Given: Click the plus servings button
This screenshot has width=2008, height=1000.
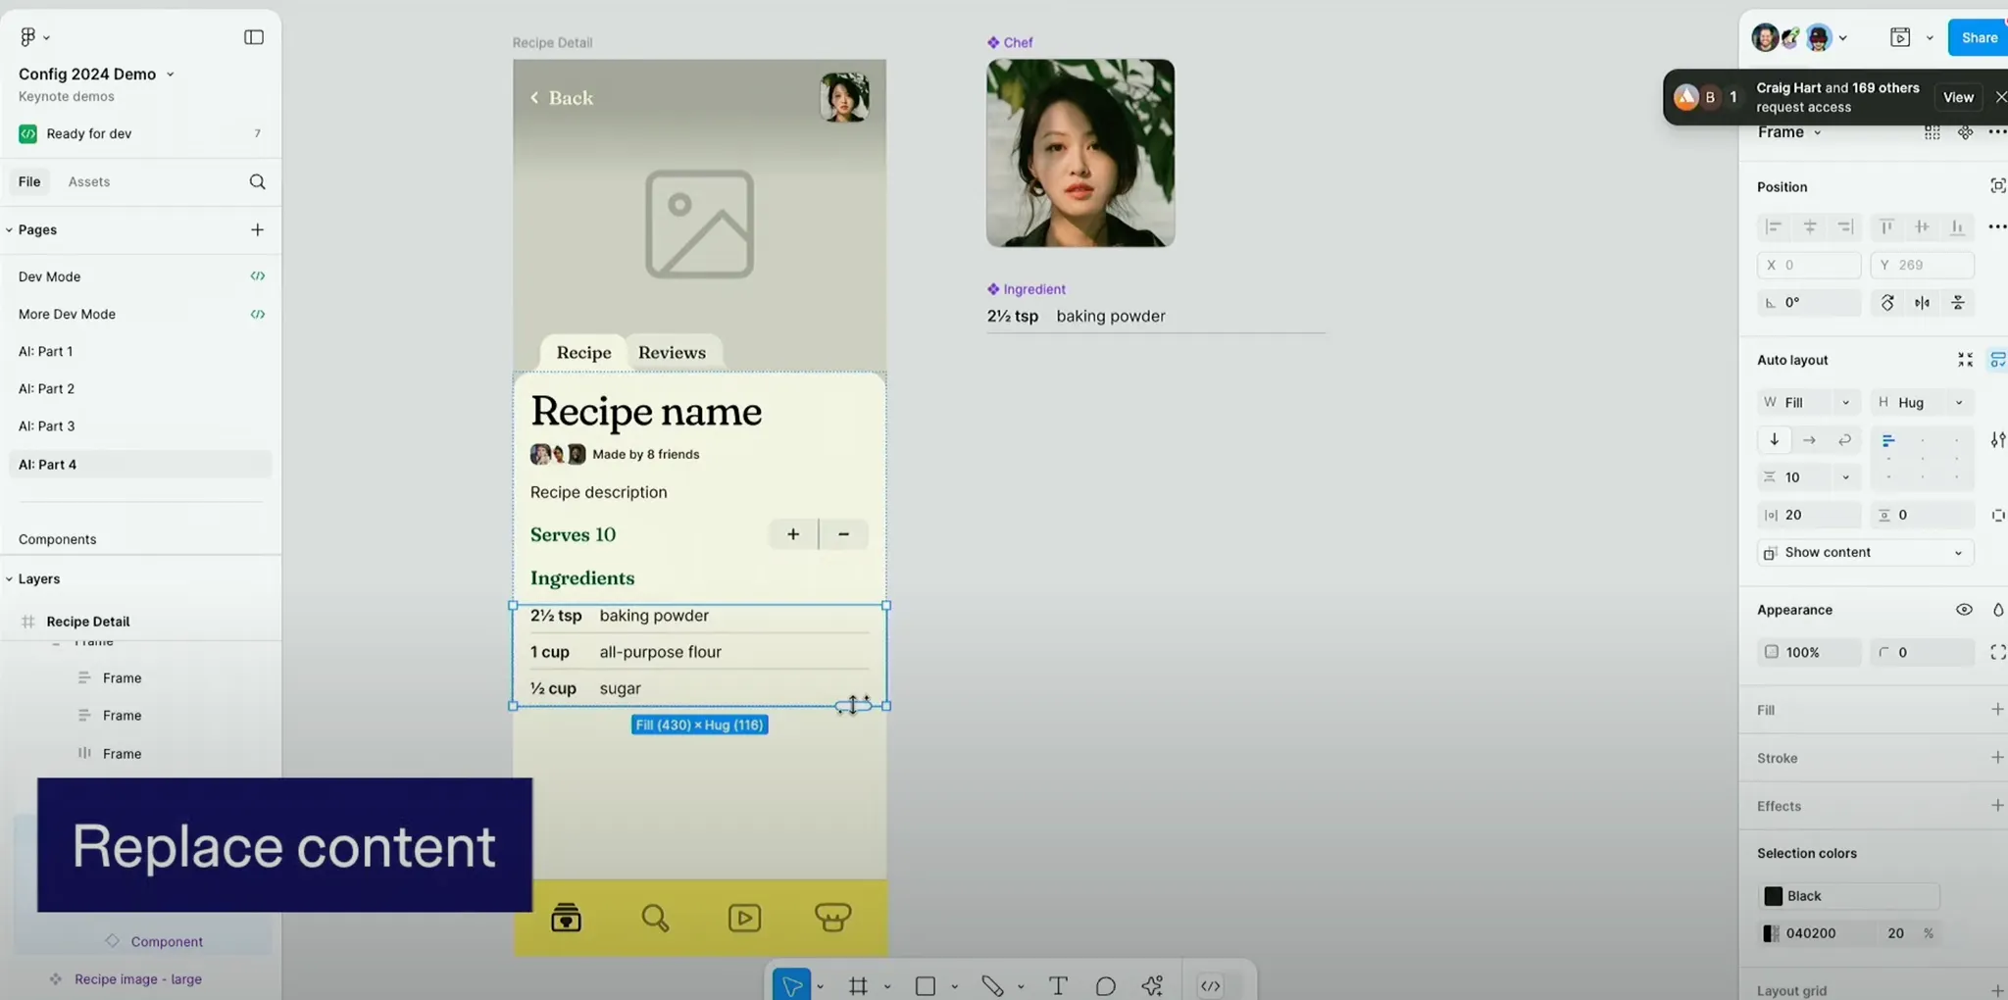Looking at the screenshot, I should [793, 534].
